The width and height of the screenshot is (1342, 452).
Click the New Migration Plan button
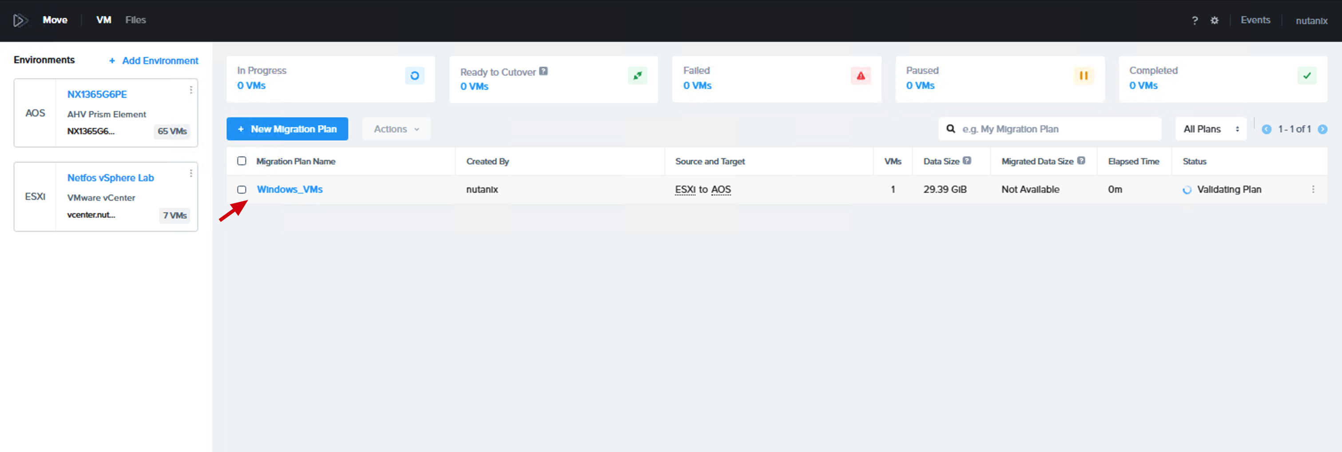click(287, 129)
